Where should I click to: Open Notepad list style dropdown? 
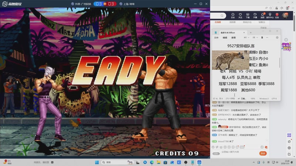pyautogui.click(x=255, y=38)
